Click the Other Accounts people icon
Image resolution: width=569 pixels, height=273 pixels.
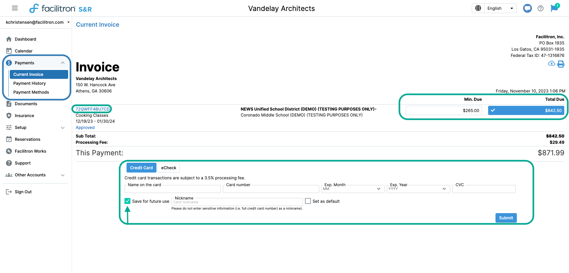point(9,175)
